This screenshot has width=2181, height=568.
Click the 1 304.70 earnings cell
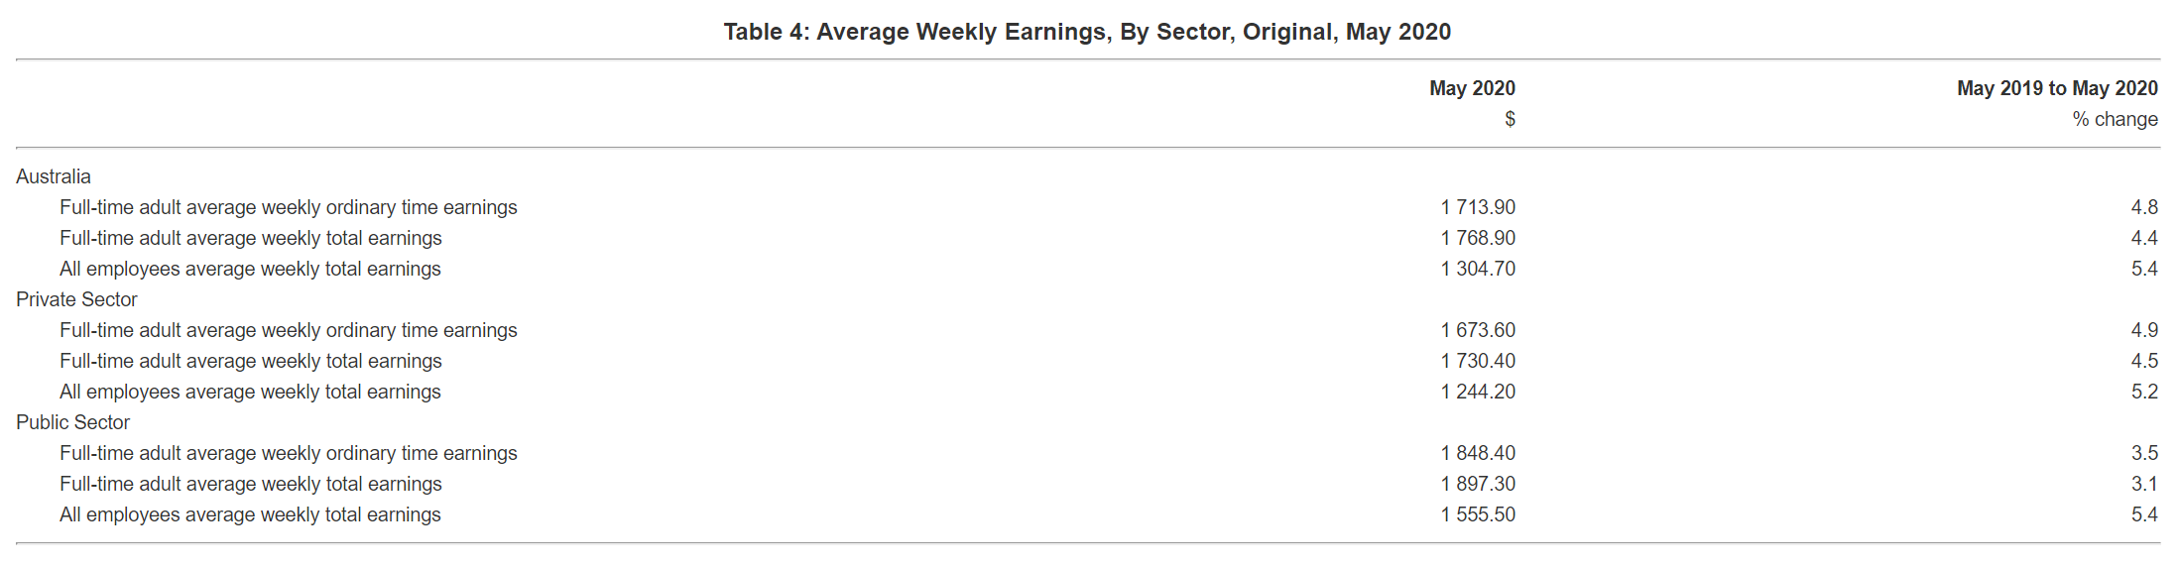point(1478,269)
